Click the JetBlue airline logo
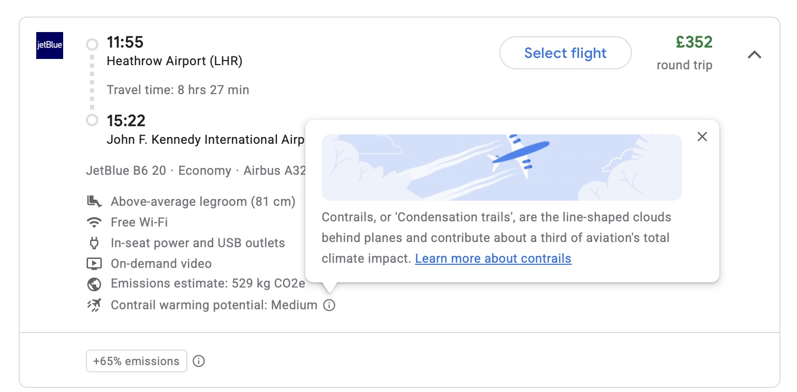 click(50, 45)
